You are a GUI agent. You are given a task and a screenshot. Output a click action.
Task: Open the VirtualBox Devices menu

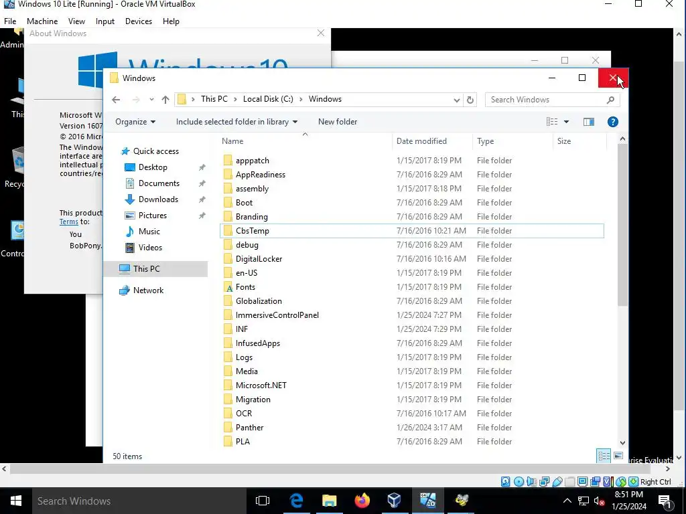click(139, 21)
